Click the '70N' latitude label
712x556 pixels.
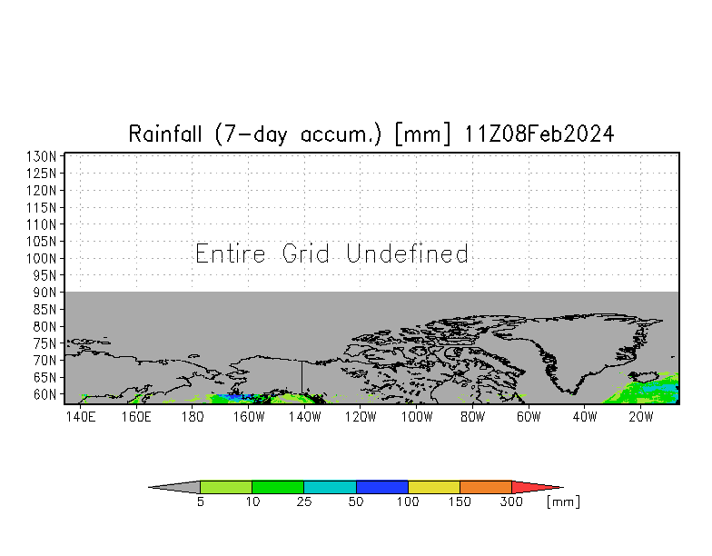(x=44, y=361)
